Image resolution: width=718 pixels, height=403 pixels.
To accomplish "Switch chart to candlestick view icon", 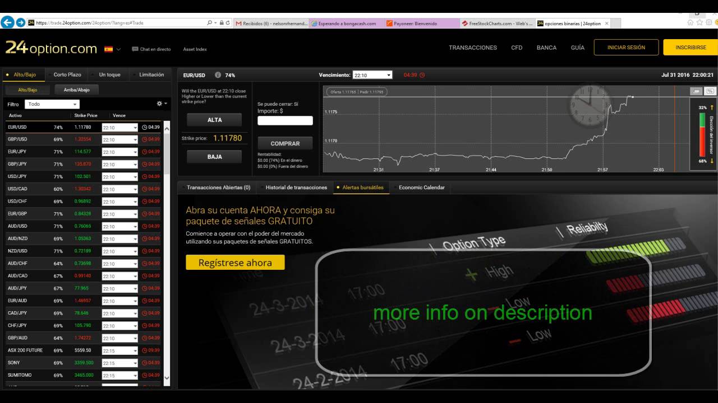I will [697, 91].
